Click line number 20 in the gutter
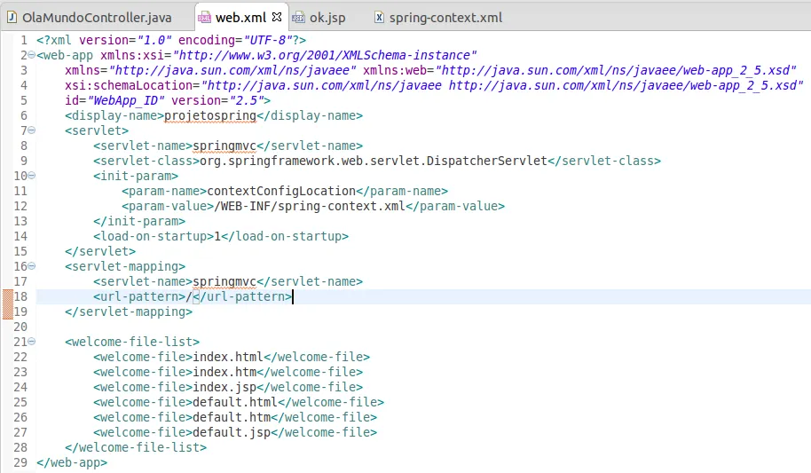This screenshot has height=473, width=811. click(x=20, y=327)
